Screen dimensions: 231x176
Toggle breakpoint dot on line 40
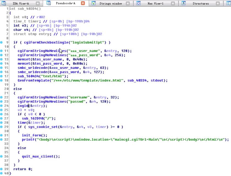[x=1, y=173]
